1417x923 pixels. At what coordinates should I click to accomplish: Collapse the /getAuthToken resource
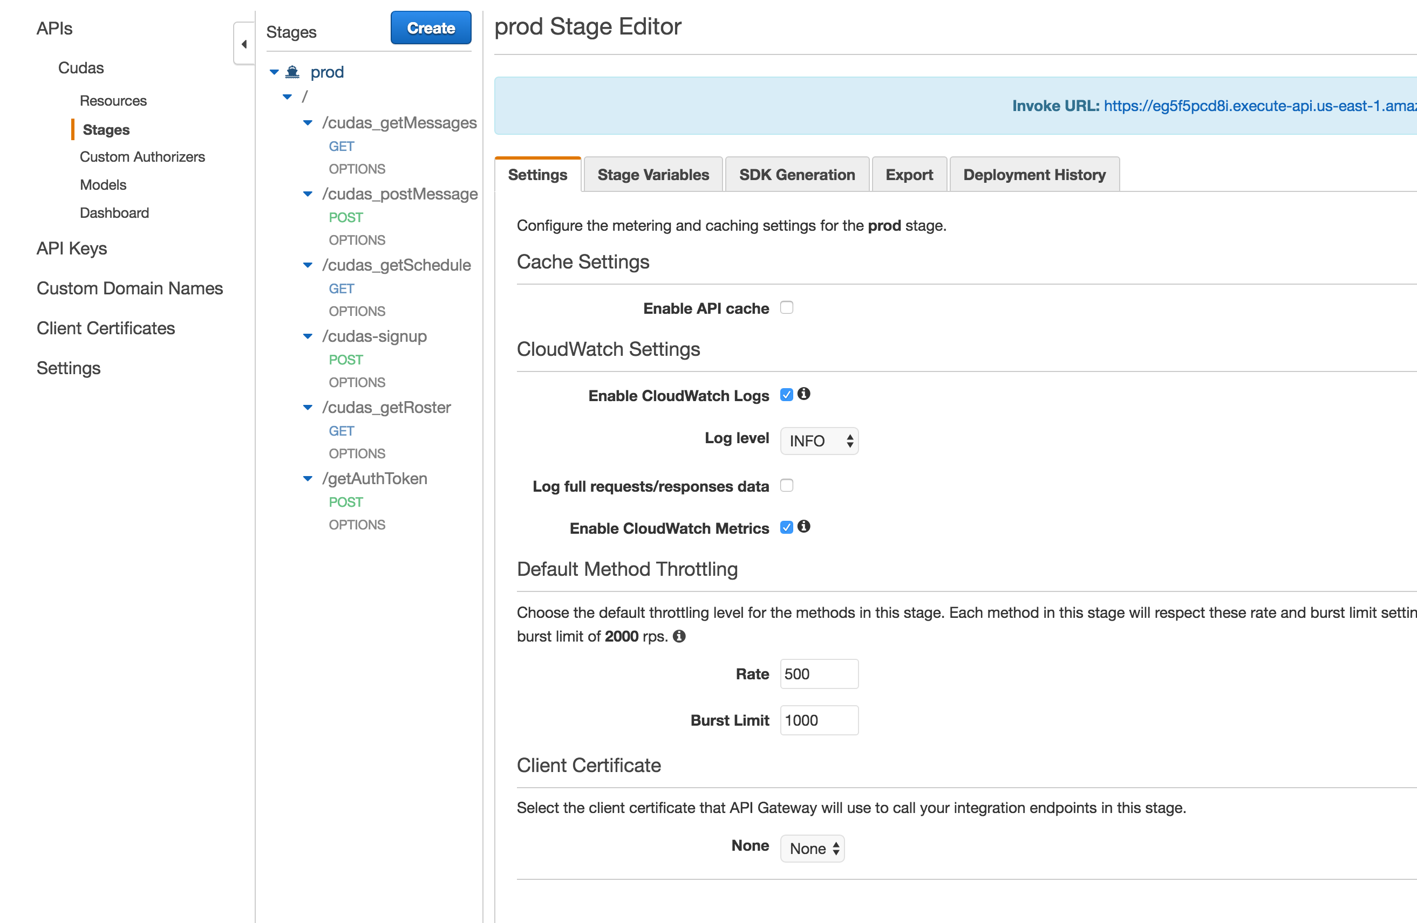tap(308, 478)
